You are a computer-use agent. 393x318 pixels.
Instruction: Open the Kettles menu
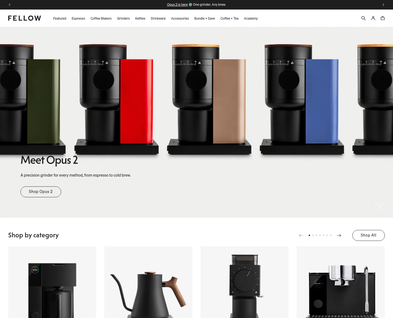coord(140,19)
